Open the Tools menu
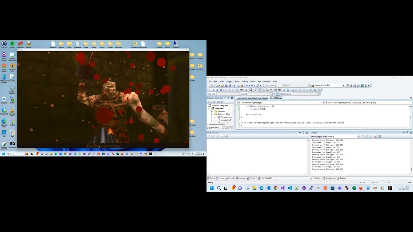 pyautogui.click(x=252, y=82)
